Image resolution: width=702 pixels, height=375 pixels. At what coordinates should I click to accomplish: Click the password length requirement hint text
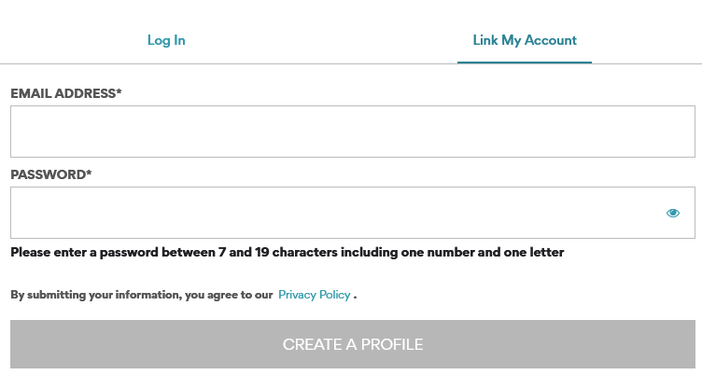point(287,252)
